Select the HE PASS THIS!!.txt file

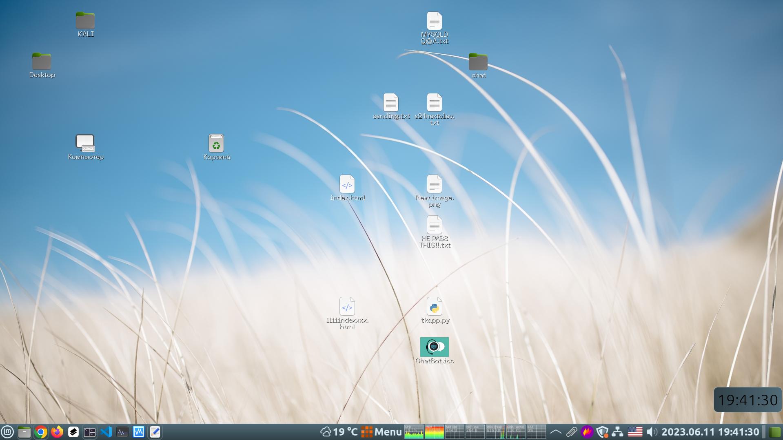coord(435,232)
